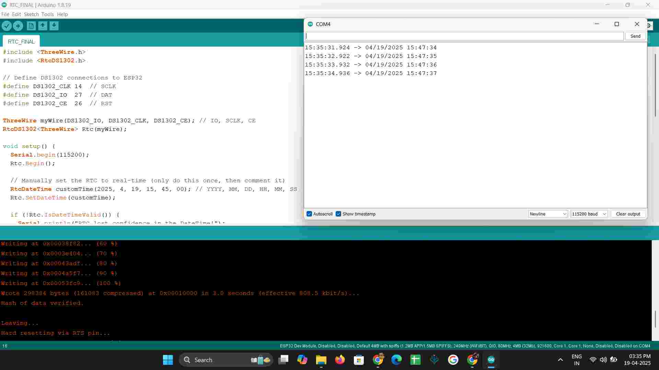Click the Upload sketch arrow button
The height and width of the screenshot is (370, 659).
click(18, 26)
